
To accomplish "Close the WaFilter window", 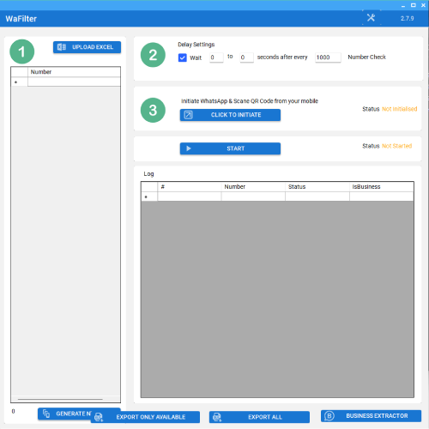I will click(423, 5).
